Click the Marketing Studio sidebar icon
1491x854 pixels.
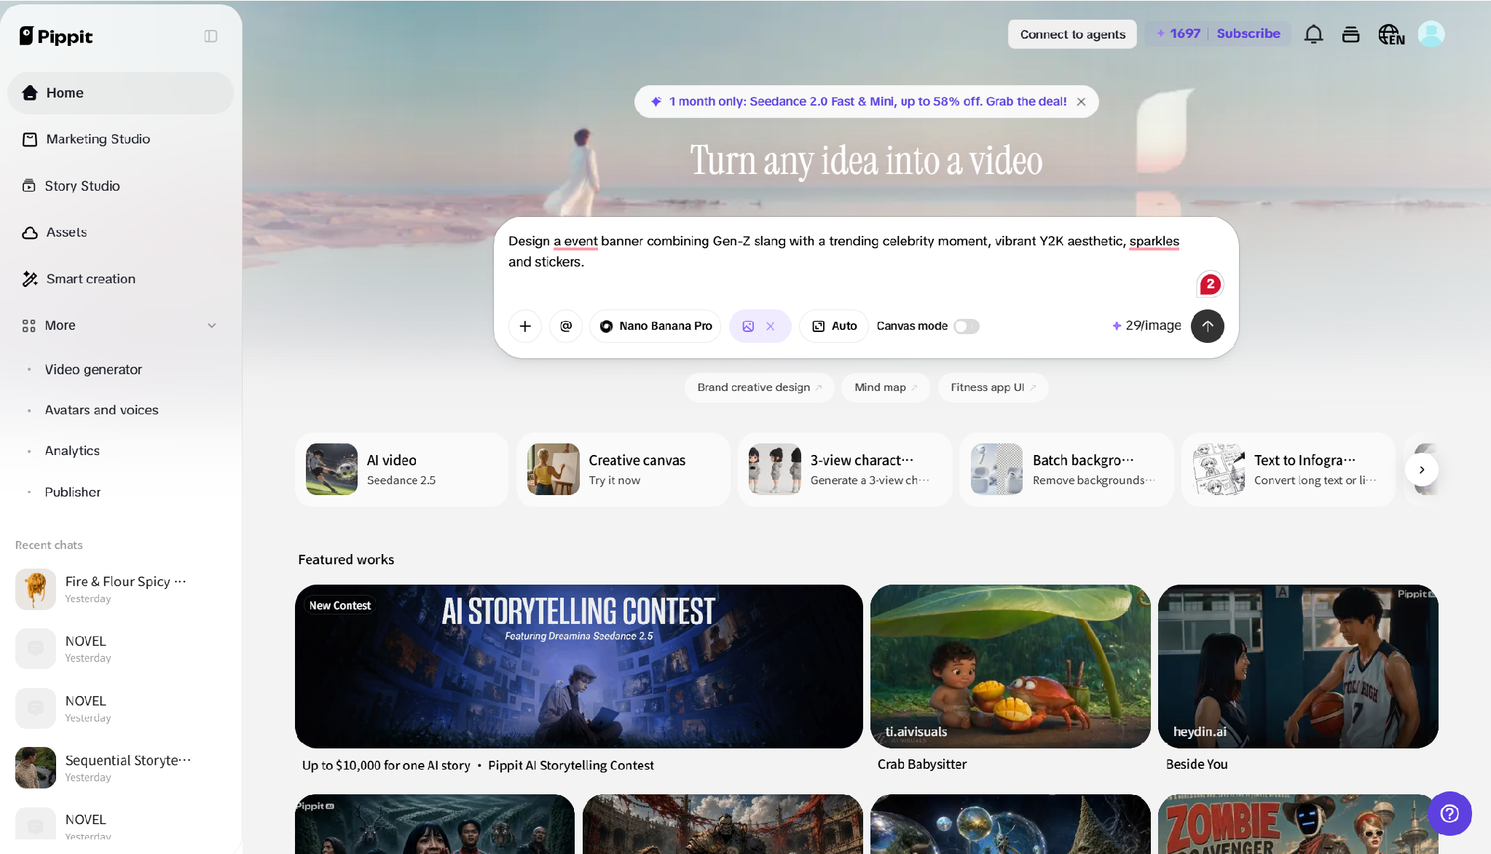[x=30, y=139]
